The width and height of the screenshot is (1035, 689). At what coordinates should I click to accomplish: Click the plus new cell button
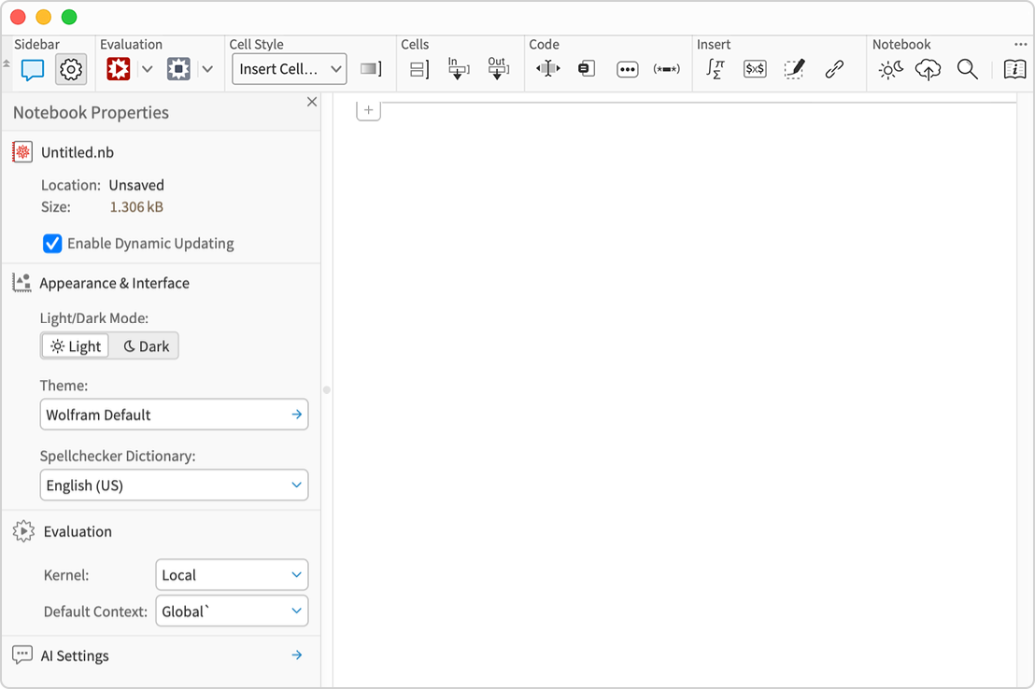pos(368,110)
